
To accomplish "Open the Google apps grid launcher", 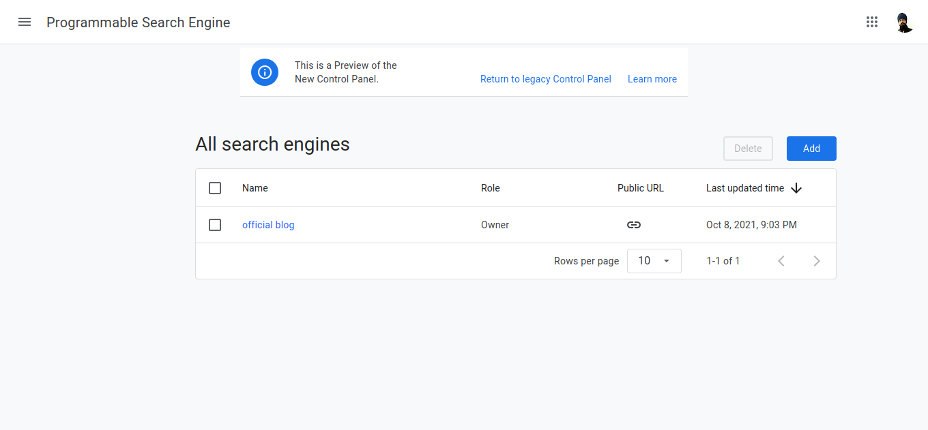I will coord(872,22).
